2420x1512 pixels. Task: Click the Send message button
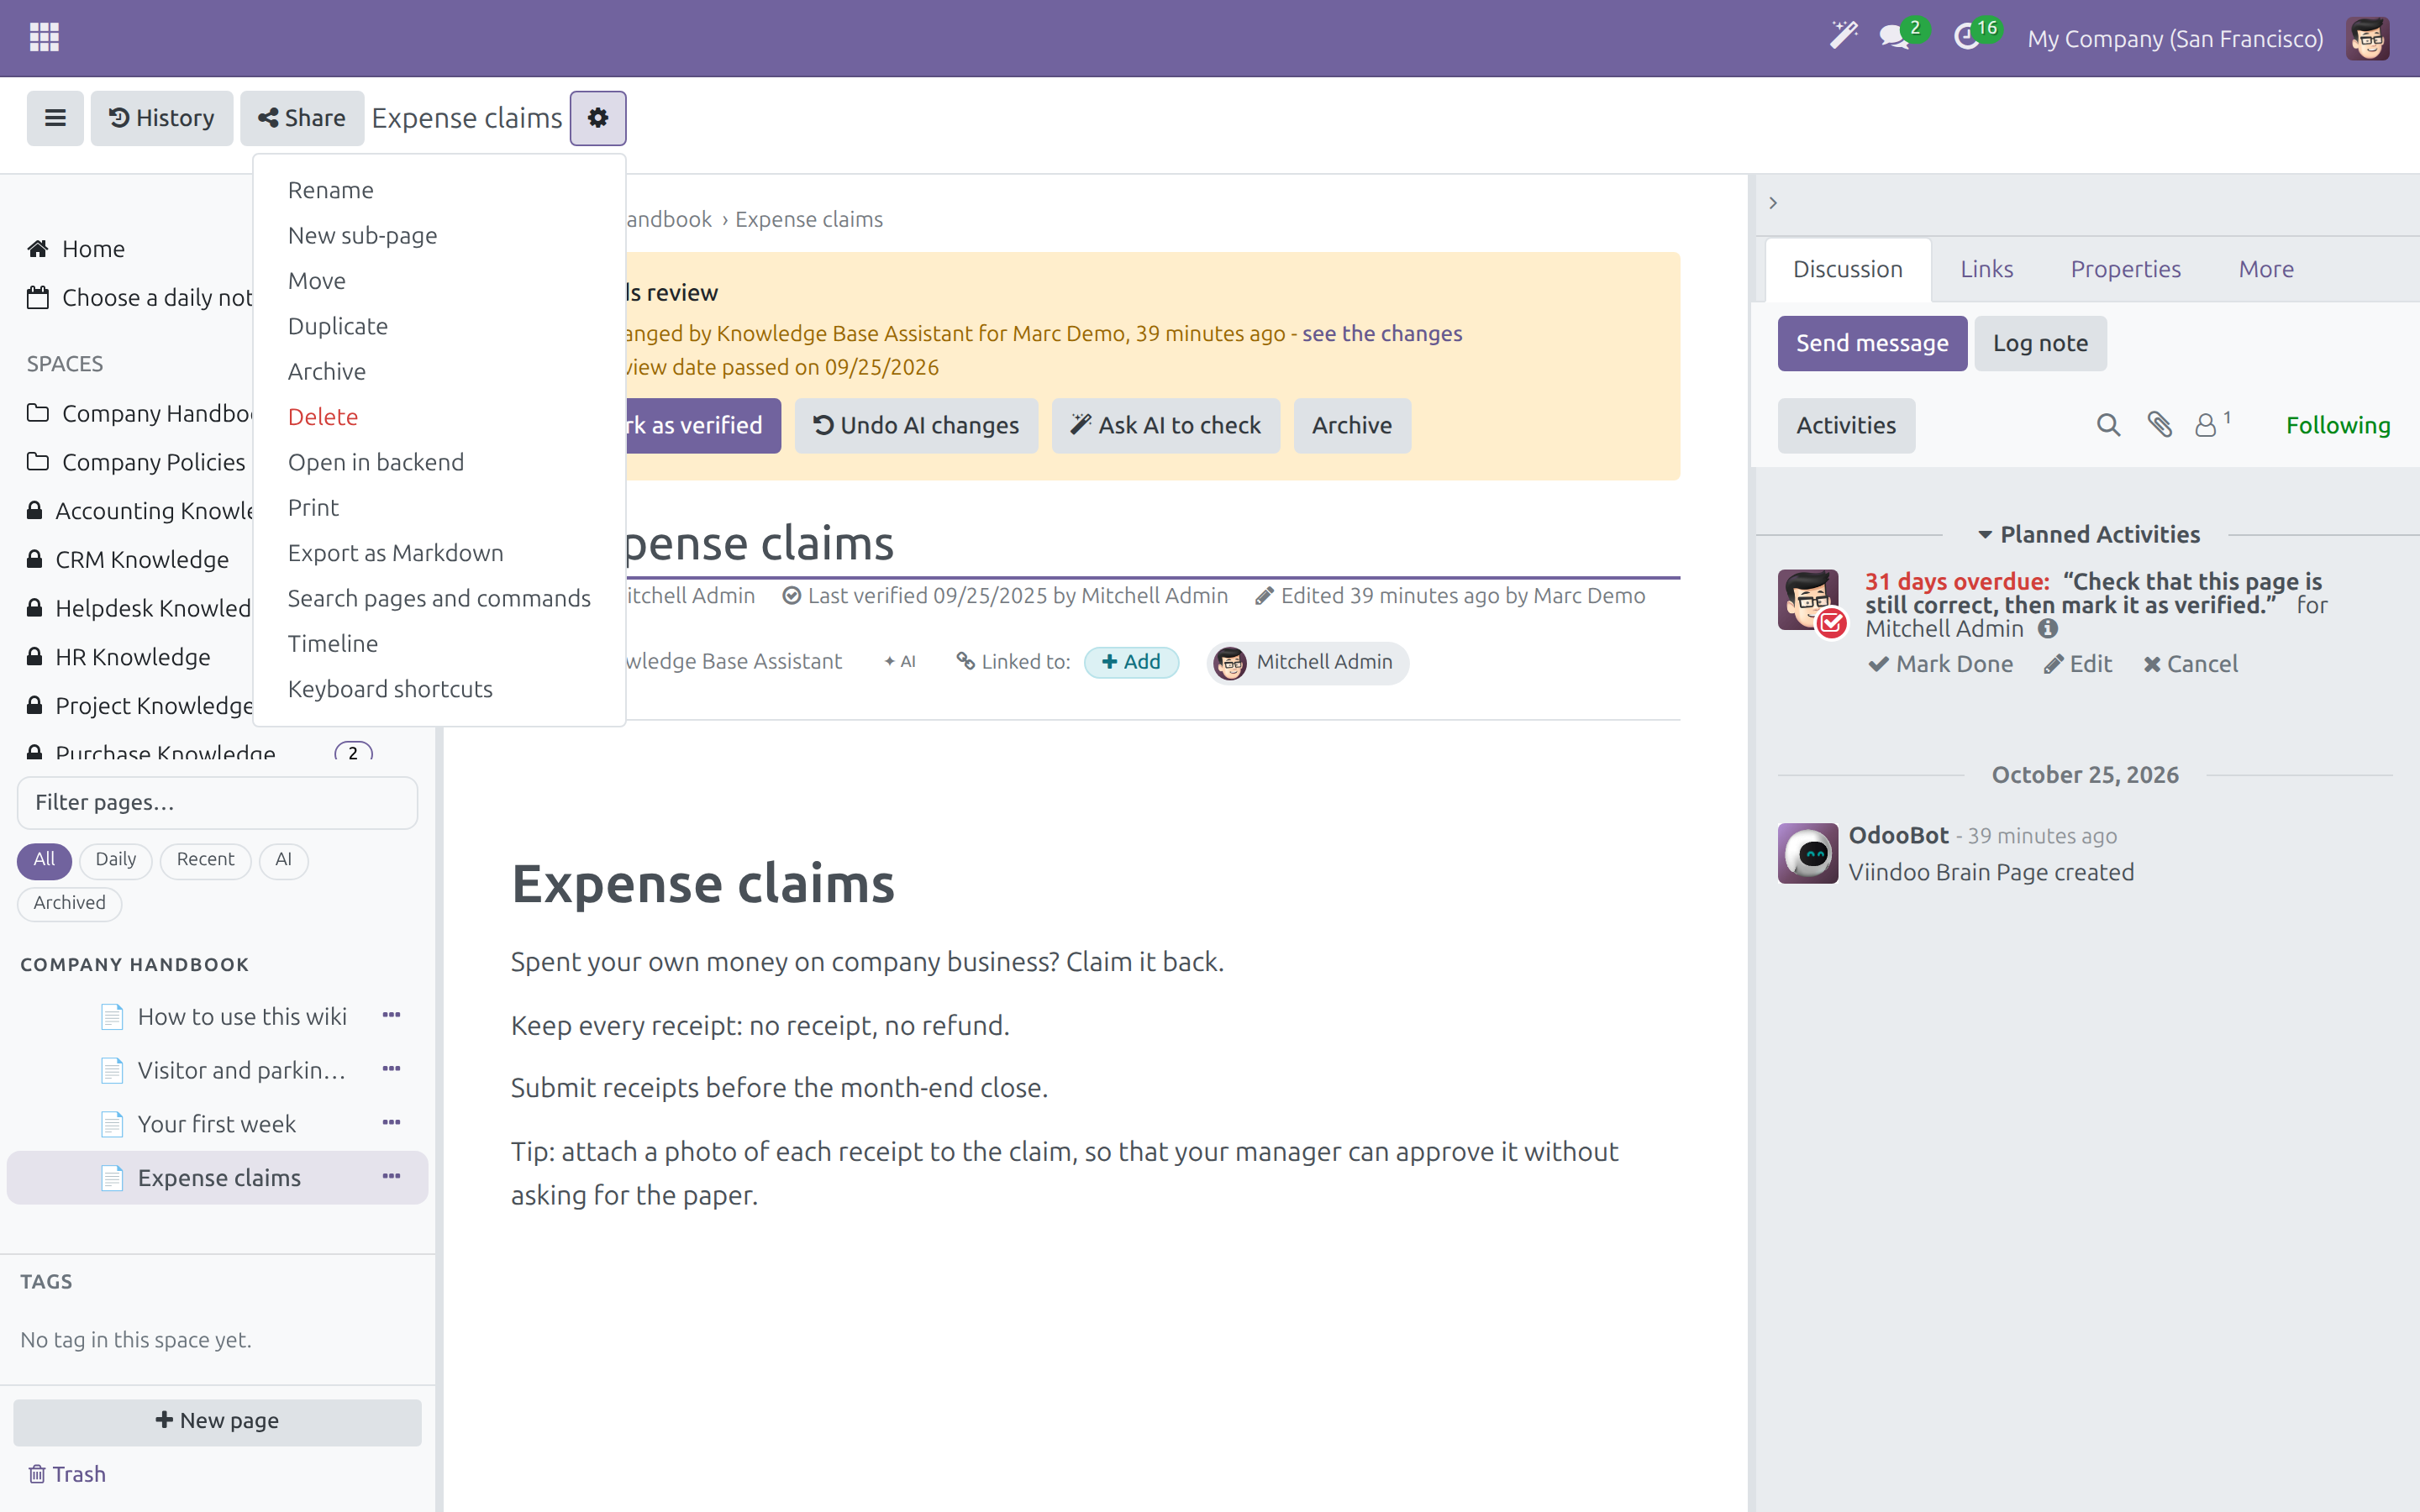click(x=1872, y=343)
